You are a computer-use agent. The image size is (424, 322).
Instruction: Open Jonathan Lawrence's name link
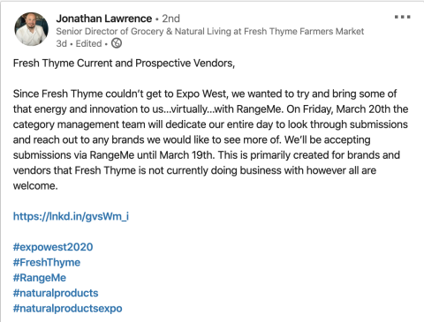click(104, 19)
